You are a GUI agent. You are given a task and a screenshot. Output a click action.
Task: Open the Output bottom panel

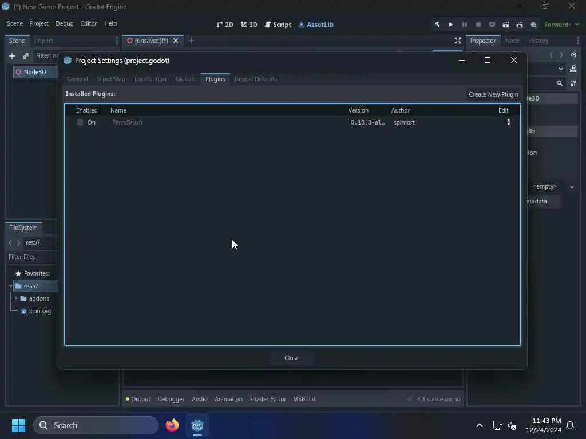click(x=138, y=399)
